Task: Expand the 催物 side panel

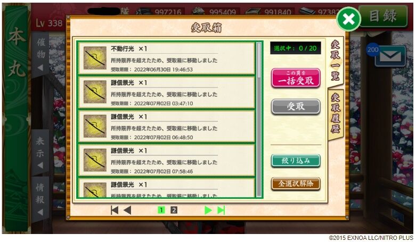Action: pos(40,54)
